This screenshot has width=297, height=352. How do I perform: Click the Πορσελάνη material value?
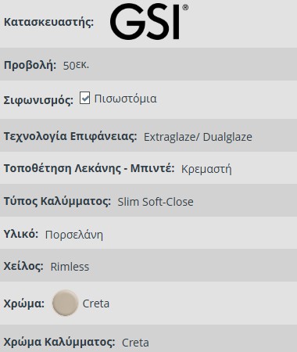pos(74,235)
